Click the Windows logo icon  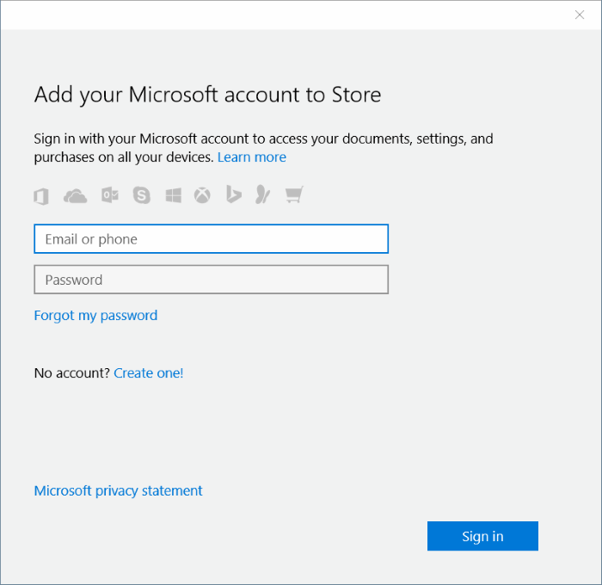pyautogui.click(x=173, y=195)
